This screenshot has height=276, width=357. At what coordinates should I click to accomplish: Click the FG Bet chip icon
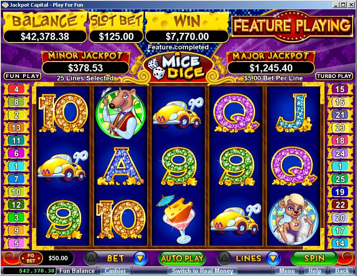coord(31,258)
